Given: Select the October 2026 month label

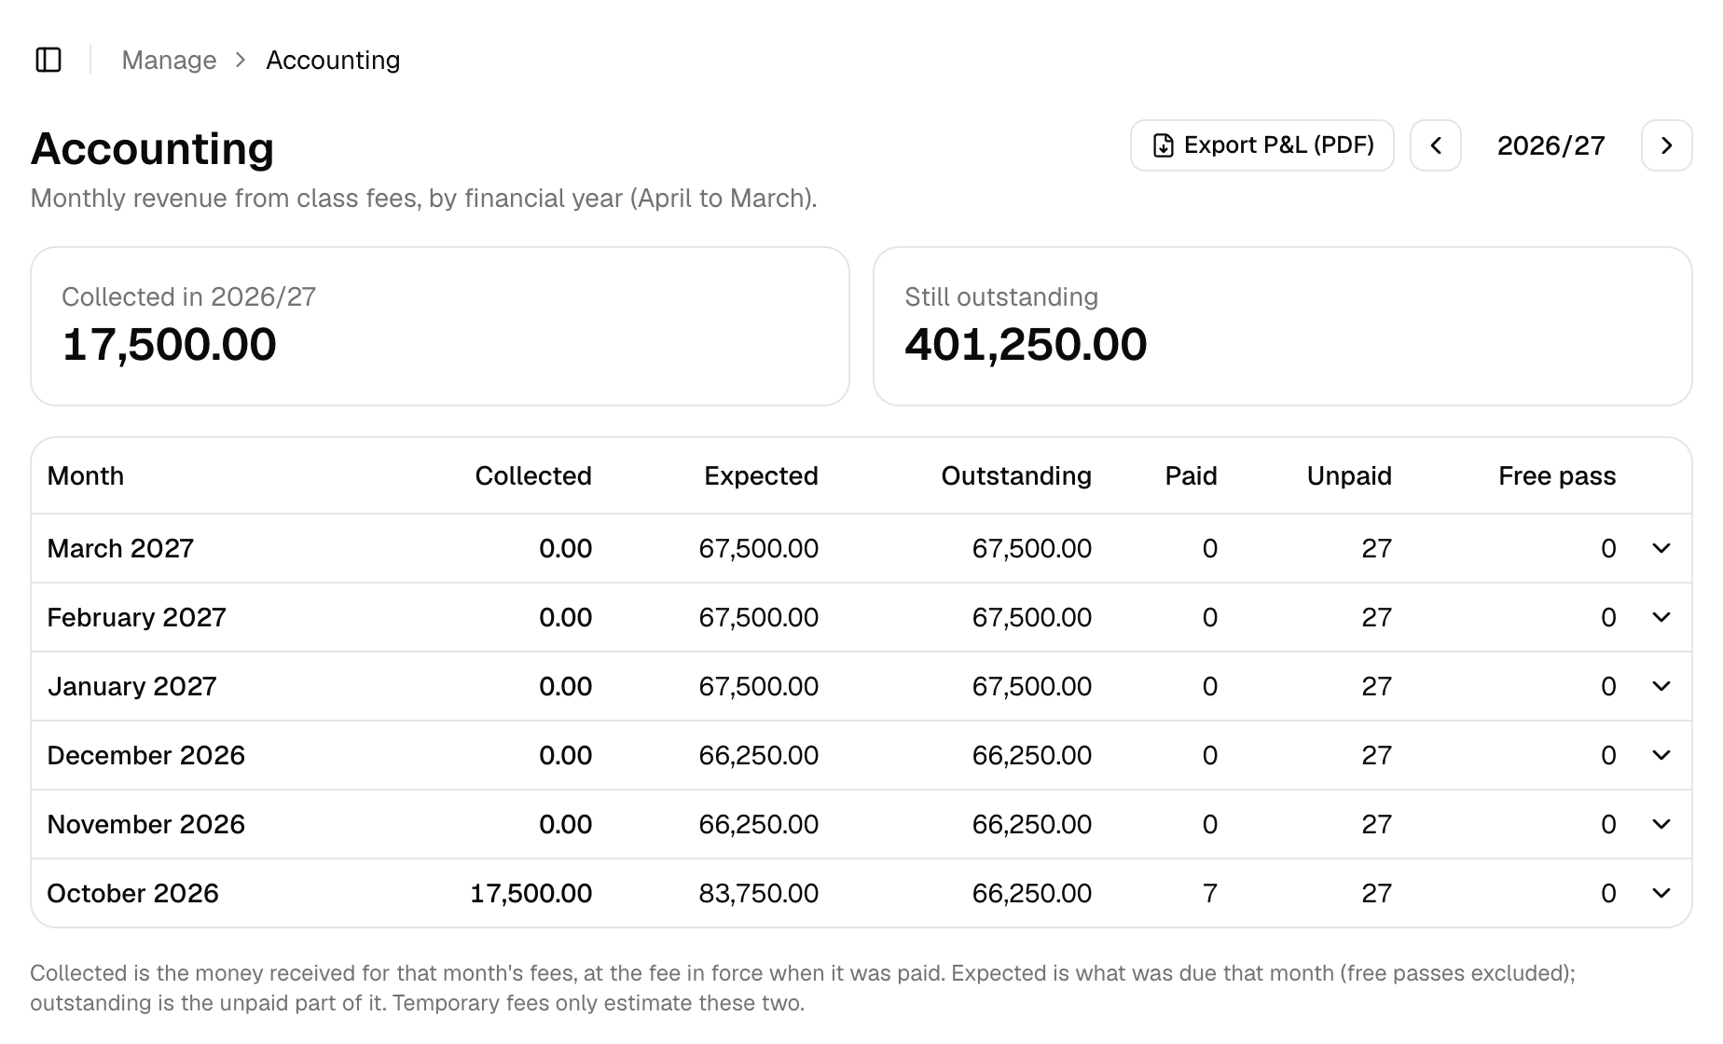Looking at the screenshot, I should pos(133,893).
